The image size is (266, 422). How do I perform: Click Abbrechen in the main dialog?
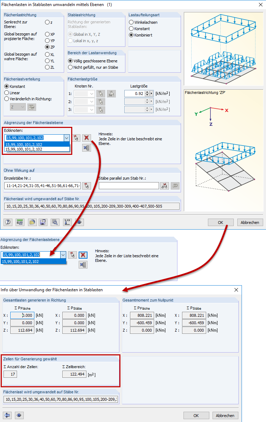[x=250, y=222]
